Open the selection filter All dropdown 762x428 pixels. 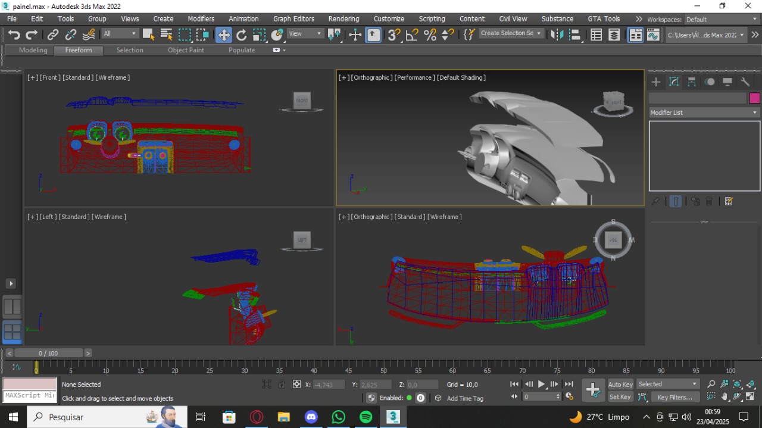click(120, 33)
